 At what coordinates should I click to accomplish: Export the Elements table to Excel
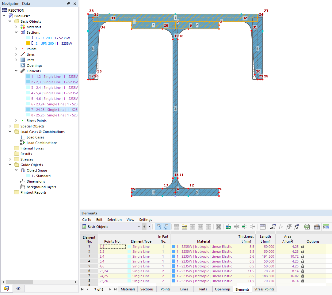click(306, 227)
